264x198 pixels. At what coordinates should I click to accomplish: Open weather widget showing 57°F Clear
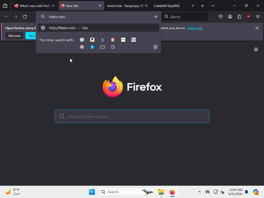13,192
